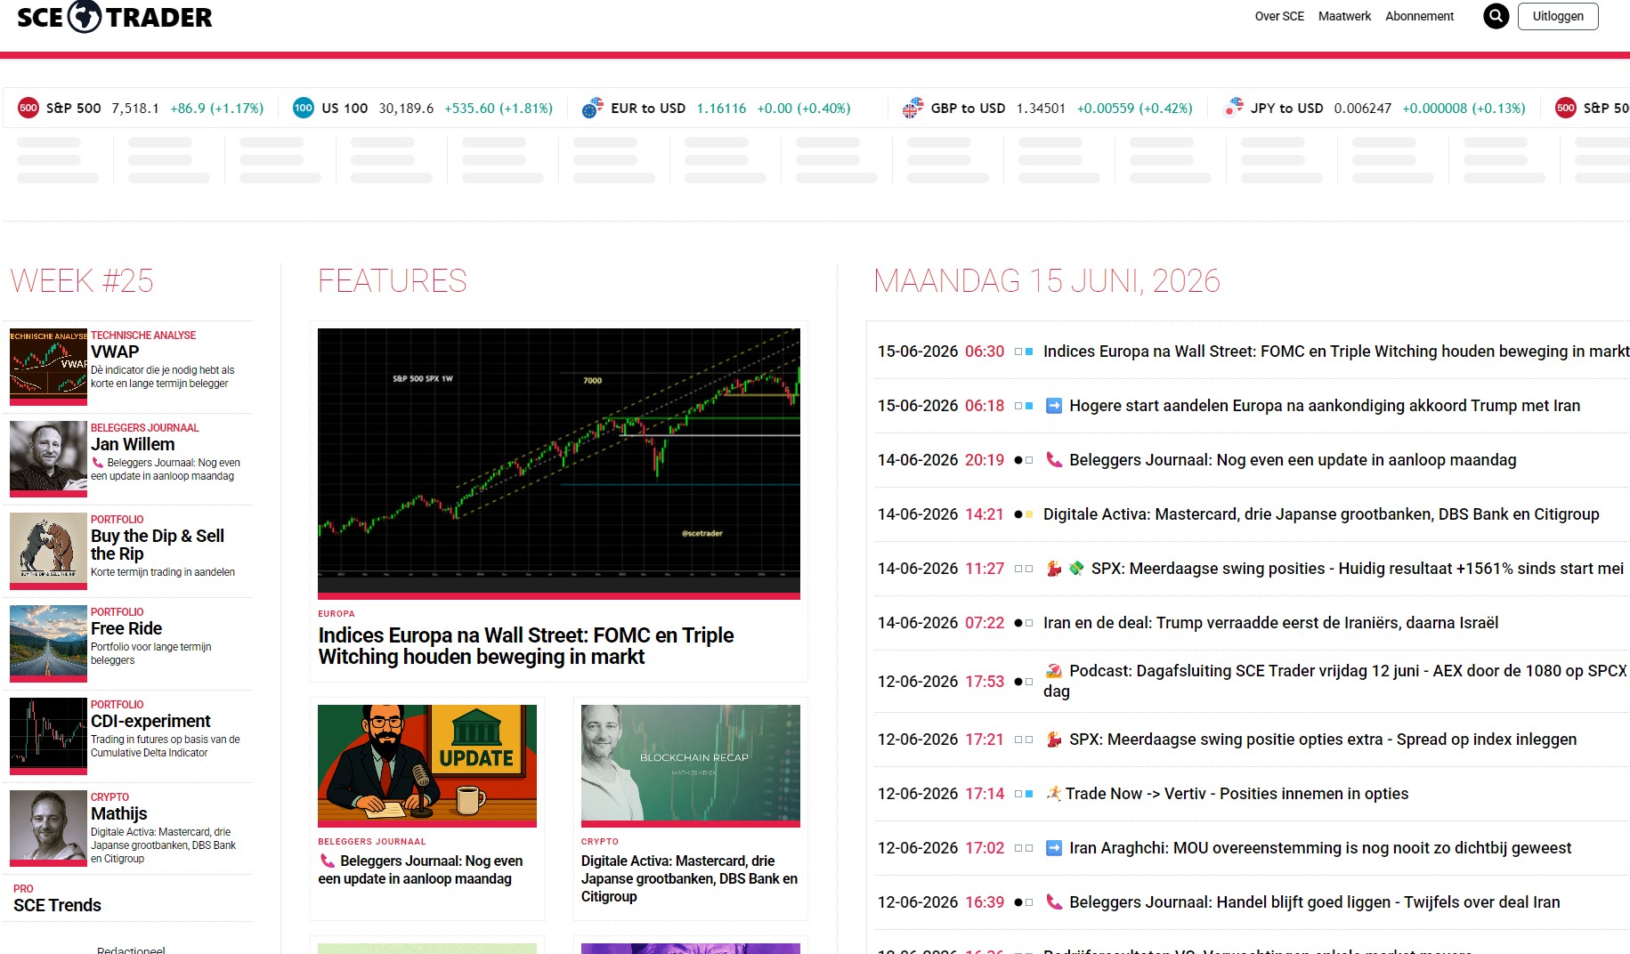
Task: Open Iran Araghchi MOU overeenstemming headline
Action: click(1320, 848)
